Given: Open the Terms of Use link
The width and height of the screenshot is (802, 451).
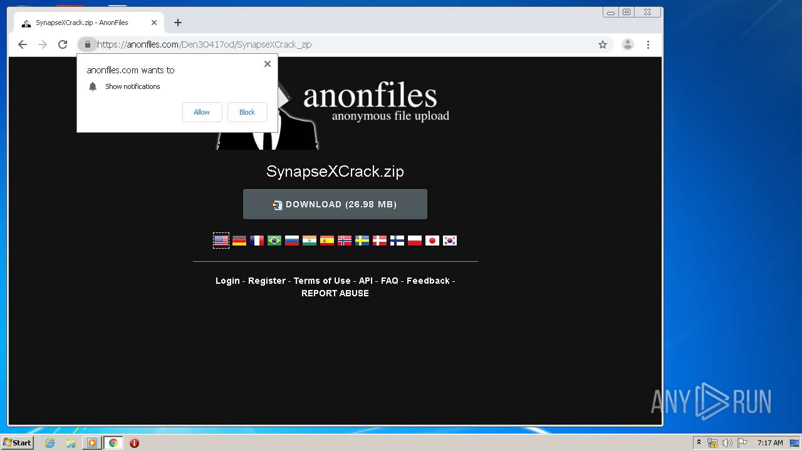Looking at the screenshot, I should [x=322, y=281].
